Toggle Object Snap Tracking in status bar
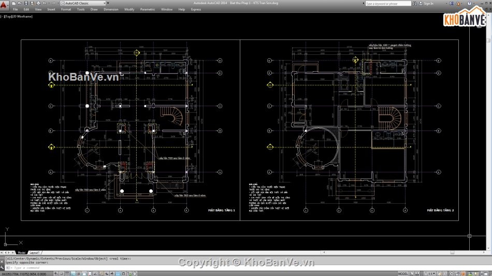Screen dimensions: 492x276 click(95, 273)
